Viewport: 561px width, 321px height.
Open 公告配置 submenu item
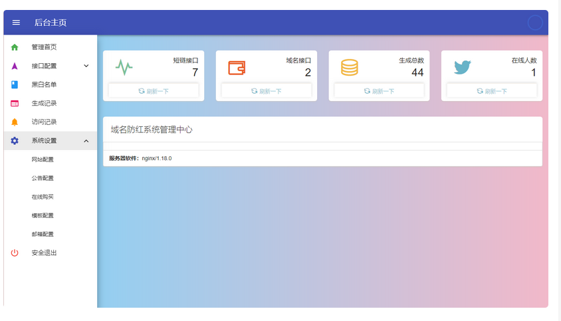tap(51, 178)
